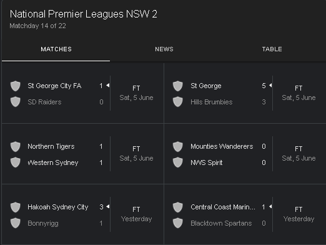Open Northern Tigers vs Western Sydney match
This screenshot has width=326, height=245.
point(83,154)
